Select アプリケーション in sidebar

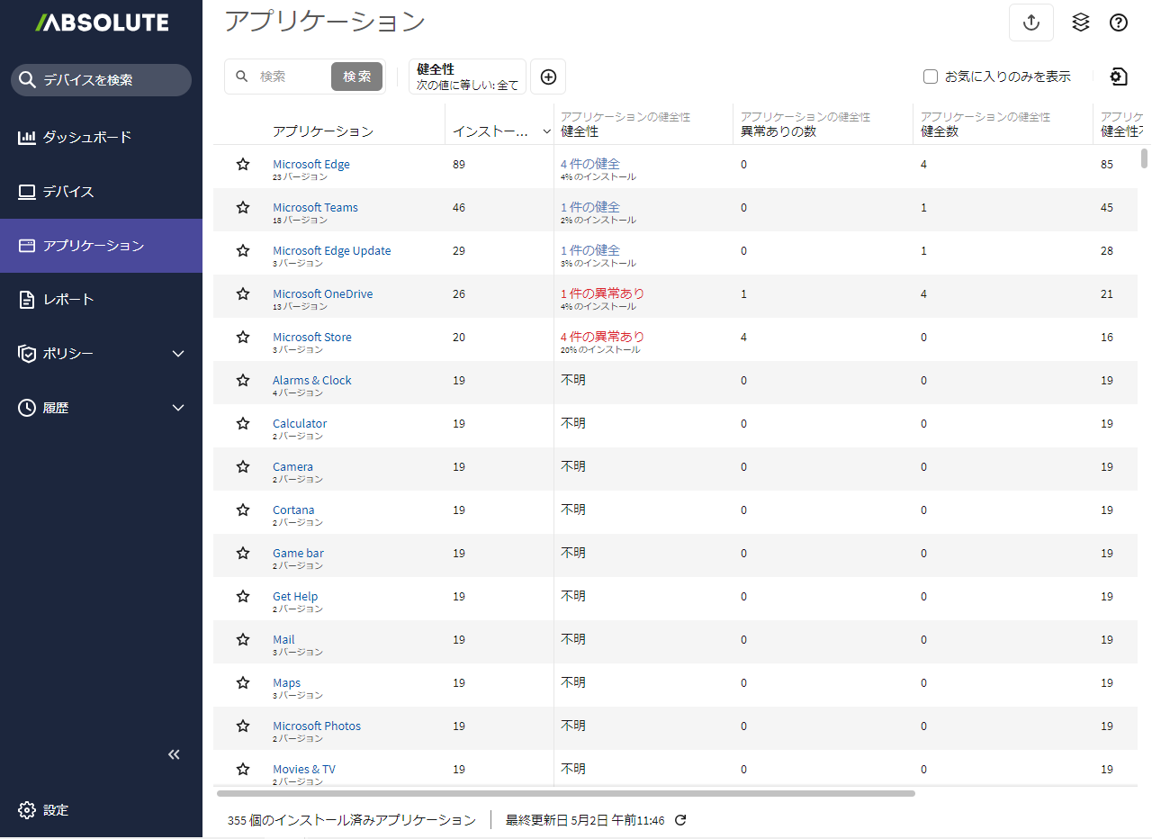[x=101, y=246]
